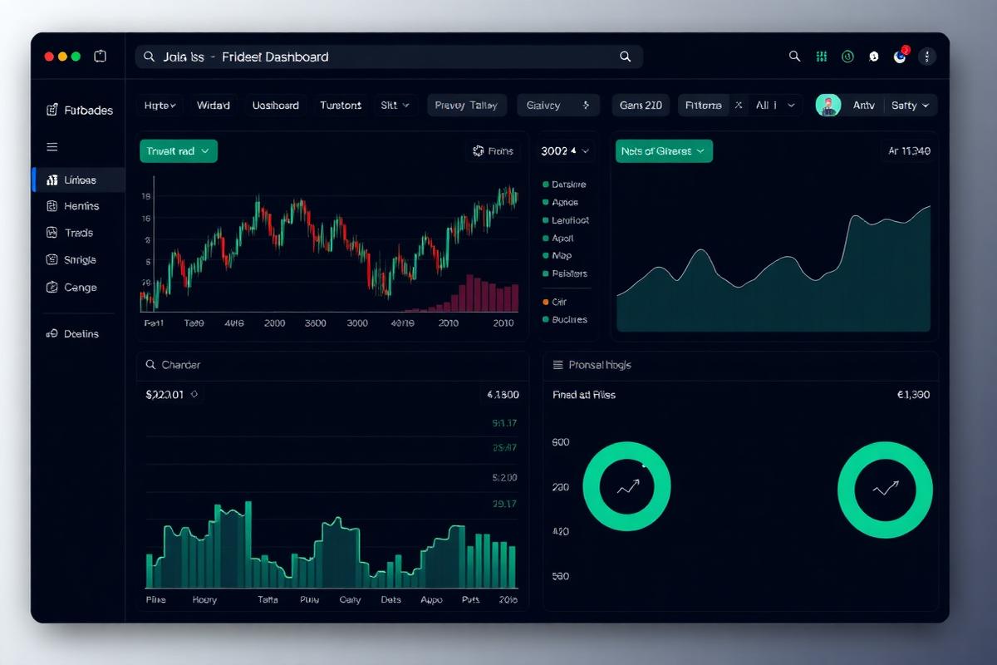Click the Srnigls sidebar icon
The height and width of the screenshot is (665, 997).
51,259
